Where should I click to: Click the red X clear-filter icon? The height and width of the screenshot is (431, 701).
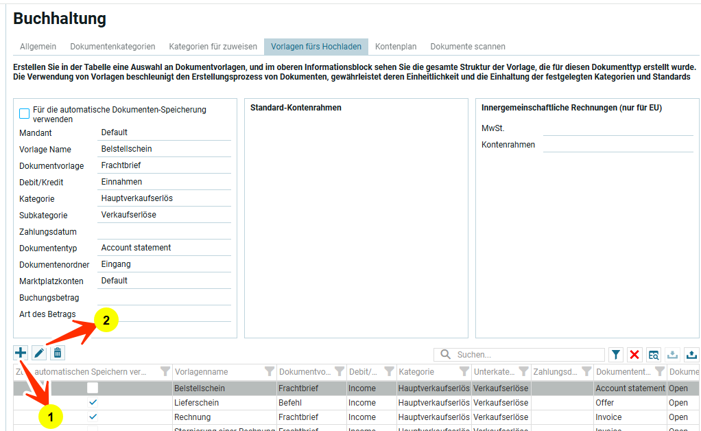634,354
